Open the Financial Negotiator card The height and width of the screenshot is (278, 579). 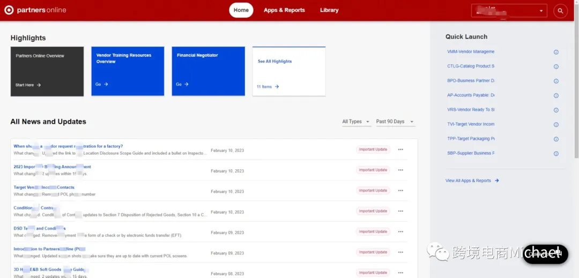[x=208, y=71]
